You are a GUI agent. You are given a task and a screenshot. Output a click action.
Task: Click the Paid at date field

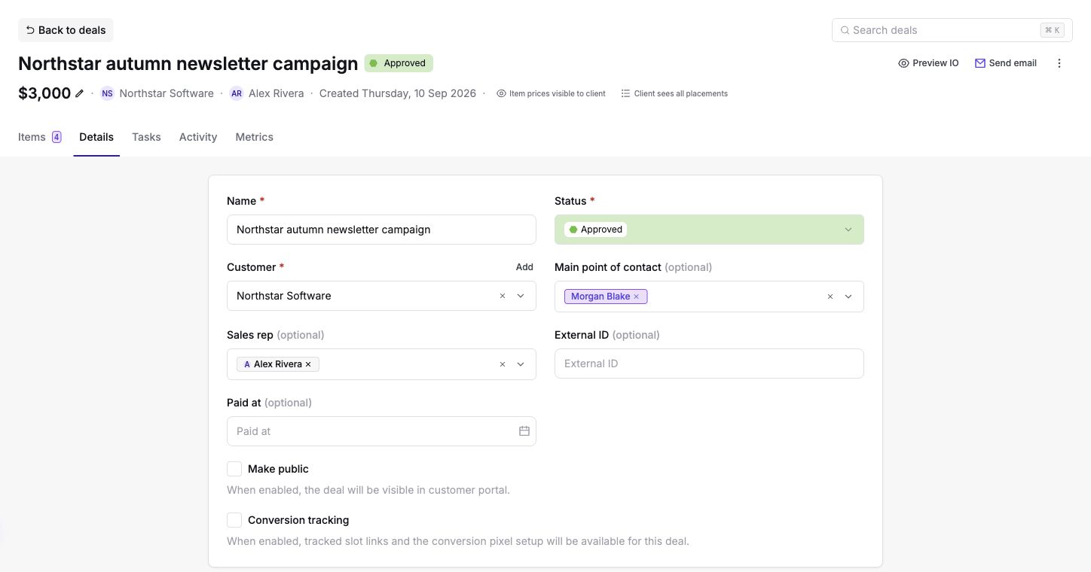point(381,431)
